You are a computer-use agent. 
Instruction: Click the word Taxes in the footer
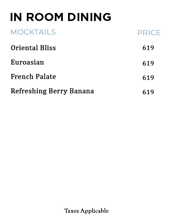coord(72,211)
